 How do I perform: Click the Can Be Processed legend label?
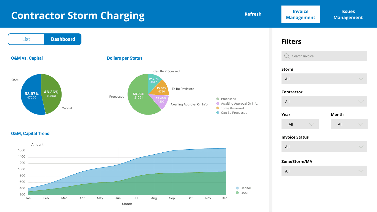pos(234,113)
